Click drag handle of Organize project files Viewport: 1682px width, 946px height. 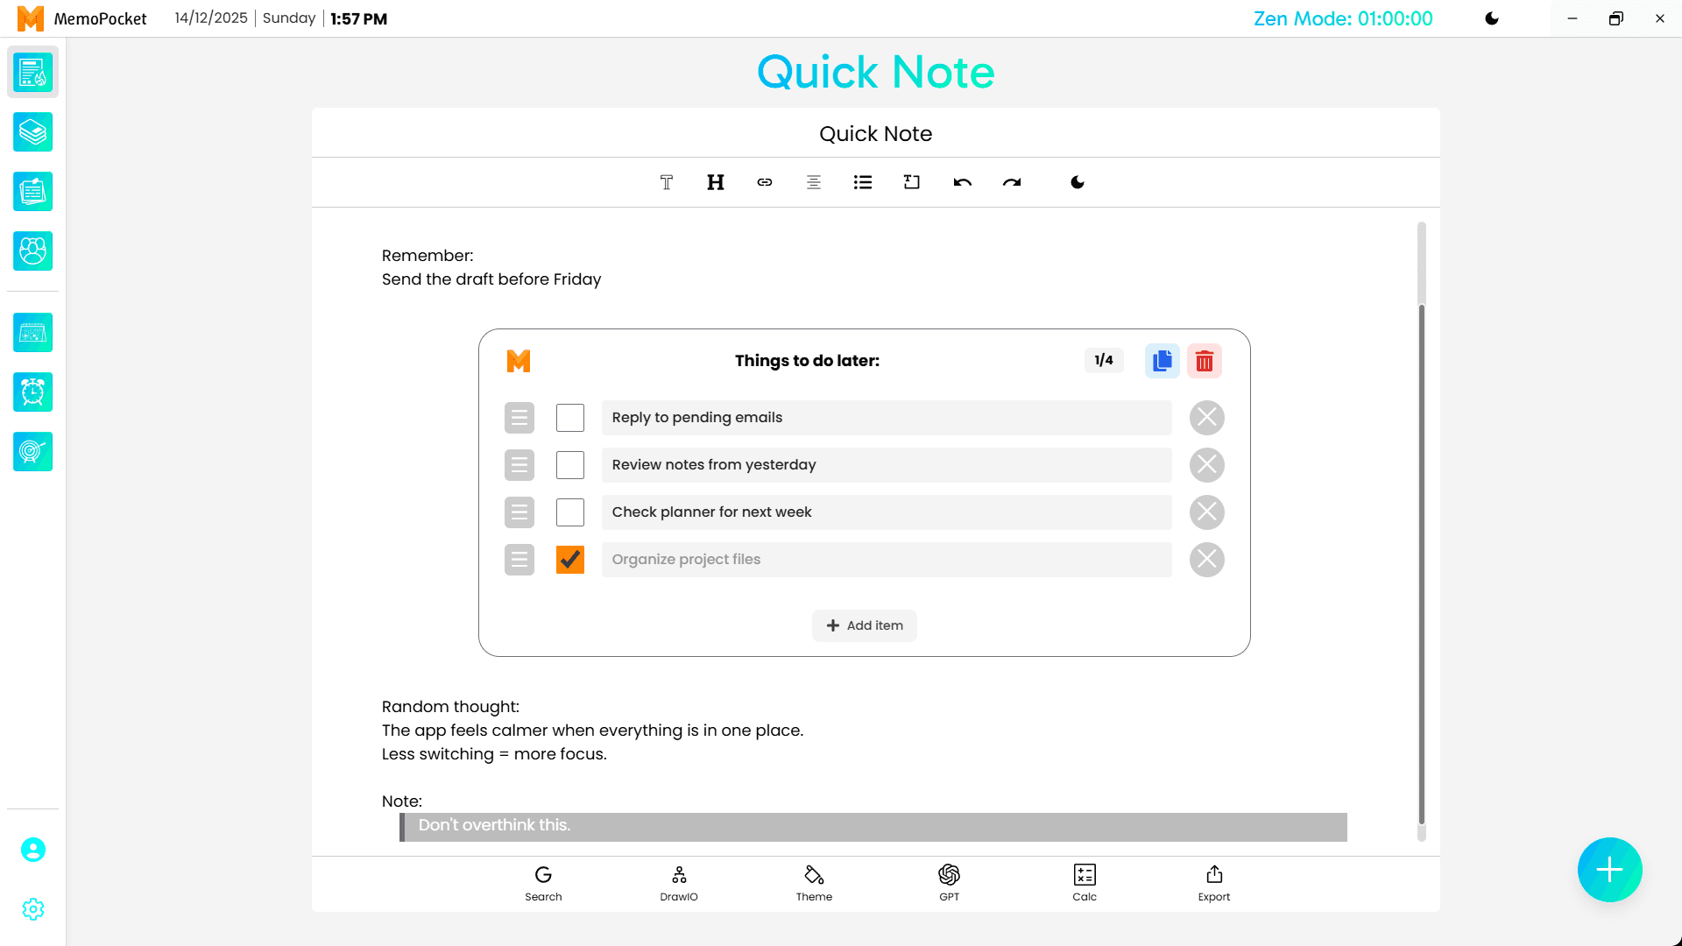point(519,560)
